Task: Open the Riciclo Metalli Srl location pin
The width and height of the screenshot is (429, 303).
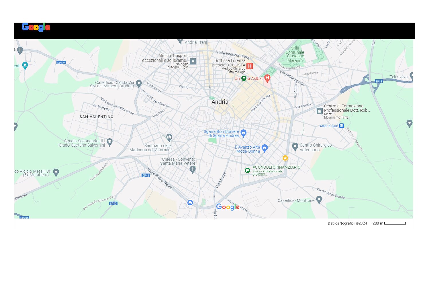Action: (x=56, y=172)
